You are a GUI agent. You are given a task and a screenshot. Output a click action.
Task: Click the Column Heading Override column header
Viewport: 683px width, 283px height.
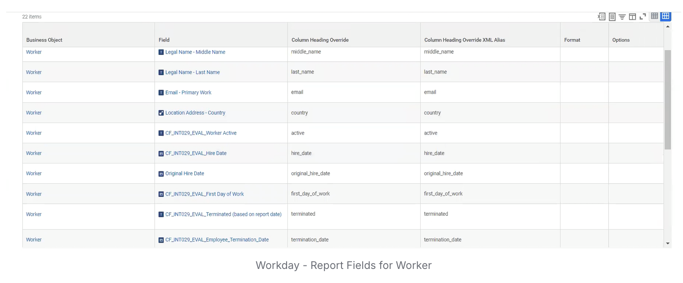coord(320,40)
